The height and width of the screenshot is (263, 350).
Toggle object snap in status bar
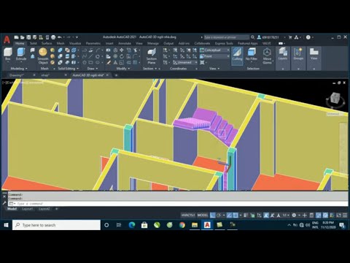[236, 215]
